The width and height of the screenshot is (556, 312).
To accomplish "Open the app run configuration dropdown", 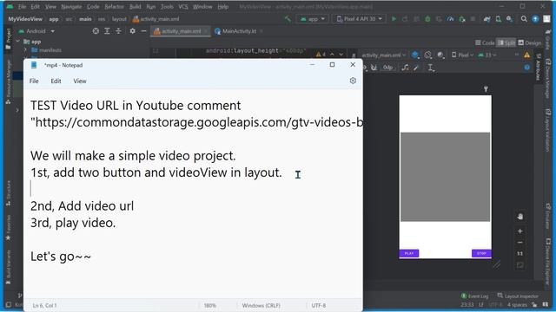I will pyautogui.click(x=313, y=19).
